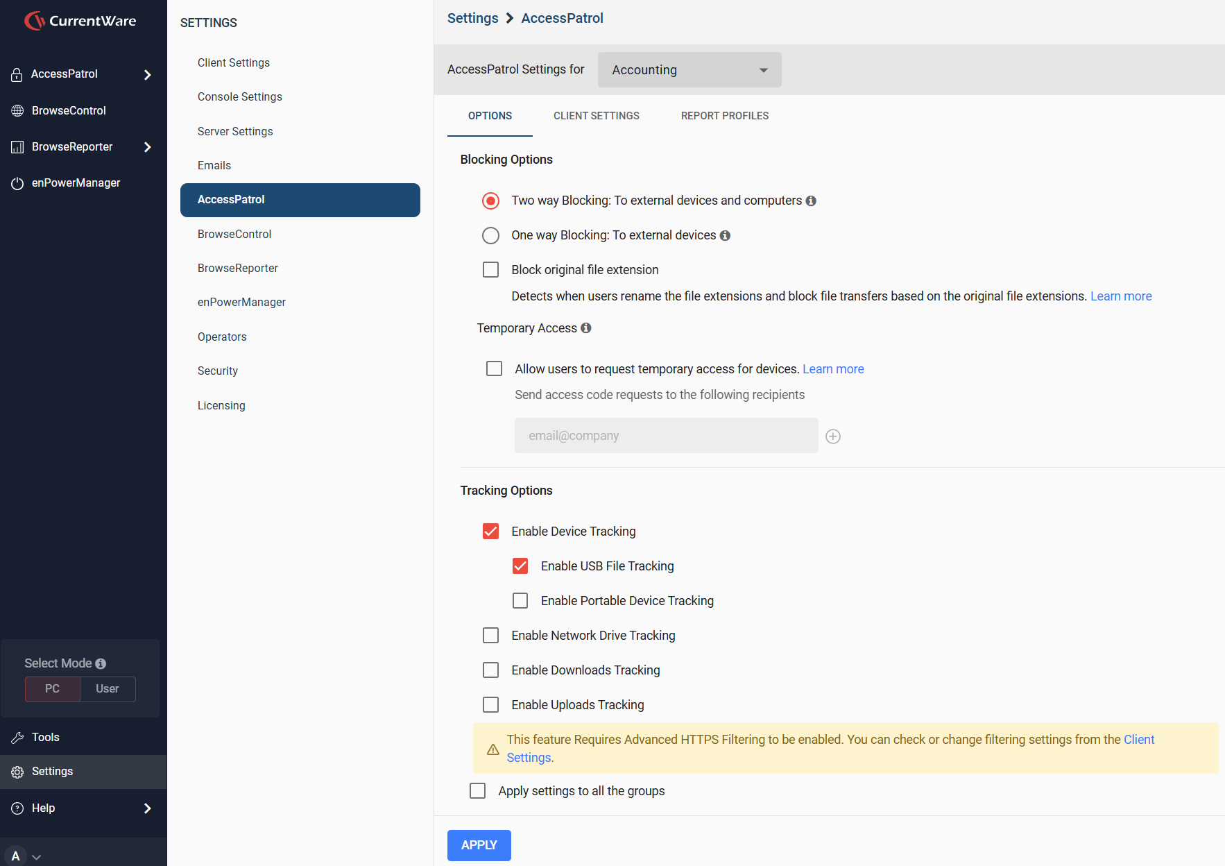Click info icon next to Two way Blocking
The width and height of the screenshot is (1225, 866).
click(x=811, y=201)
